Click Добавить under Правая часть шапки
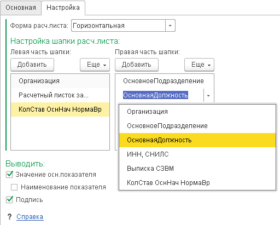Viewport: 280px width, 225px height. (137, 65)
